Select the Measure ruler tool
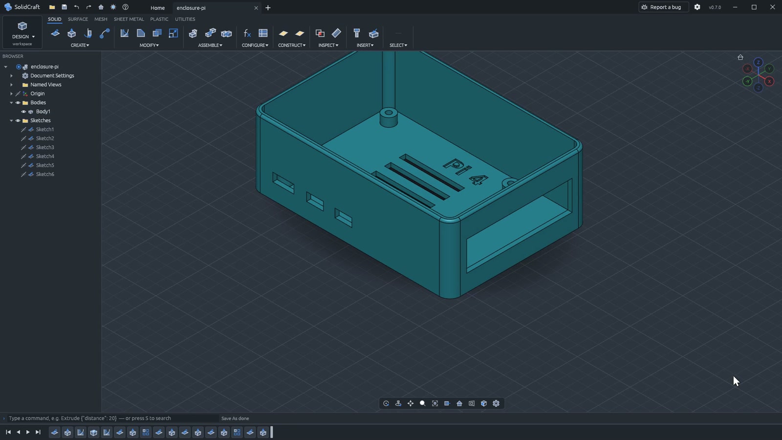This screenshot has width=782, height=440. pos(336,33)
